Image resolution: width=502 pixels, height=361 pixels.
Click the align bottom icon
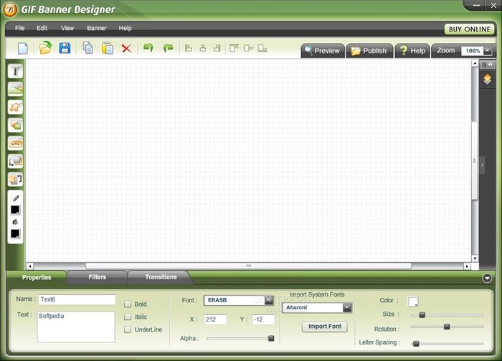tap(262, 48)
